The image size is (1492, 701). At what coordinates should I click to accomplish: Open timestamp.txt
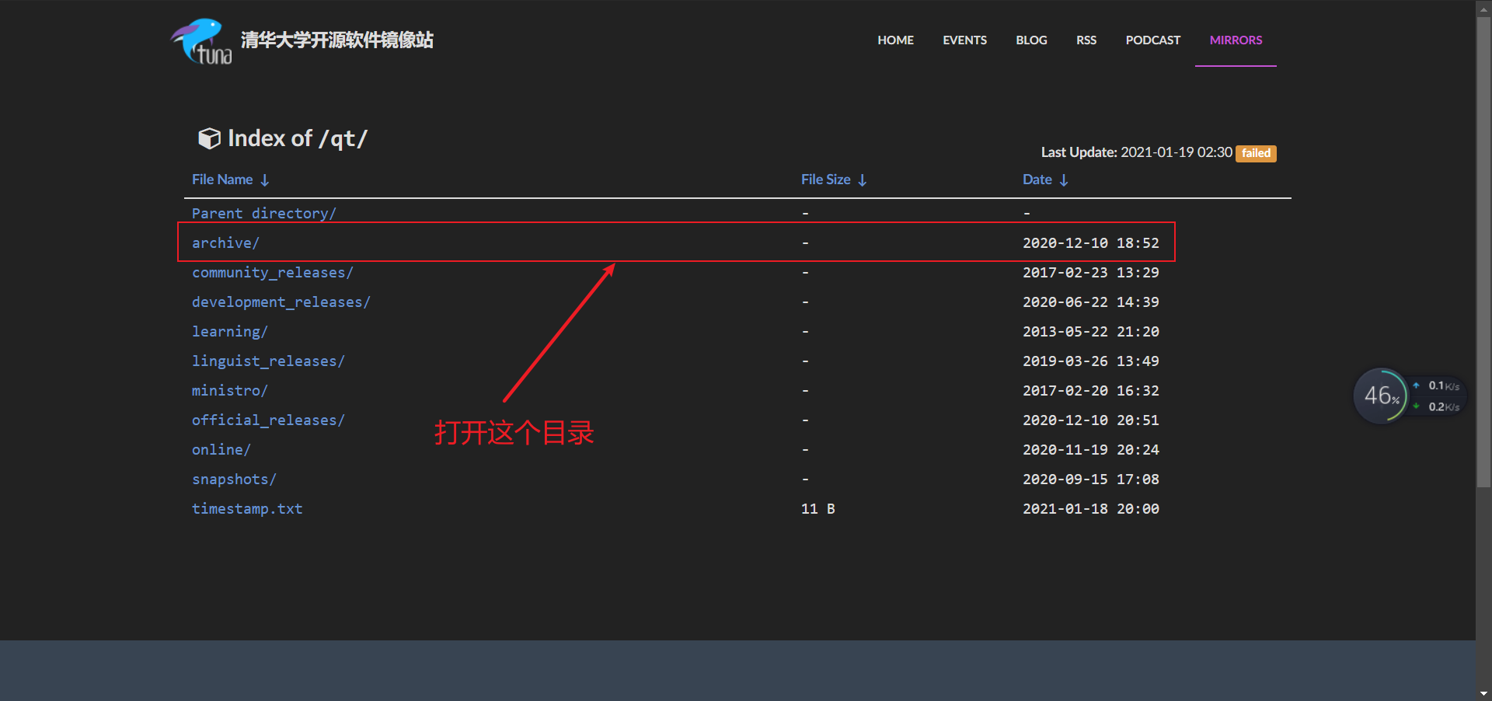point(247,508)
